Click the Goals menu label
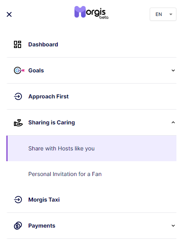 pyautogui.click(x=36, y=70)
